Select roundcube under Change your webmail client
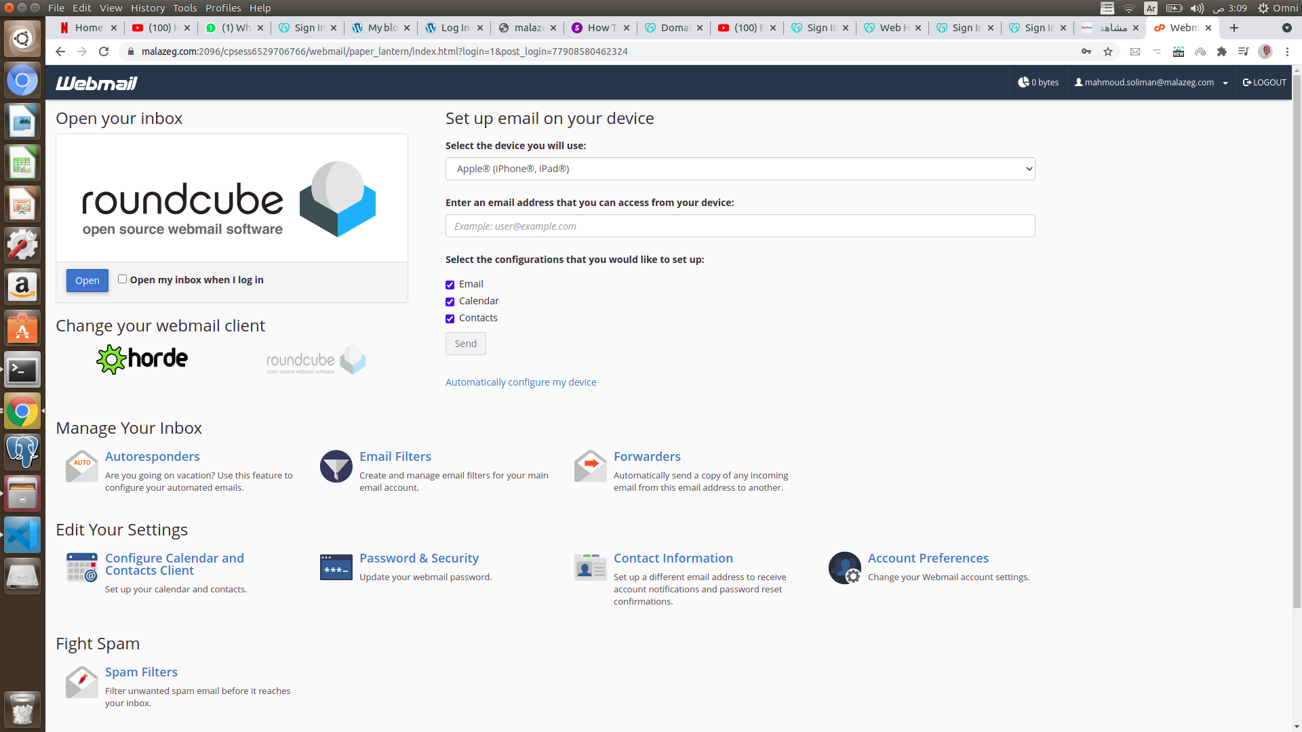The width and height of the screenshot is (1302, 732). click(x=316, y=361)
